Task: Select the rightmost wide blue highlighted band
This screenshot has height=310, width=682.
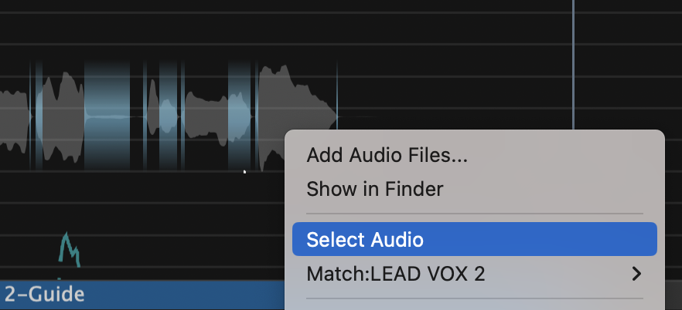Action: click(x=240, y=116)
